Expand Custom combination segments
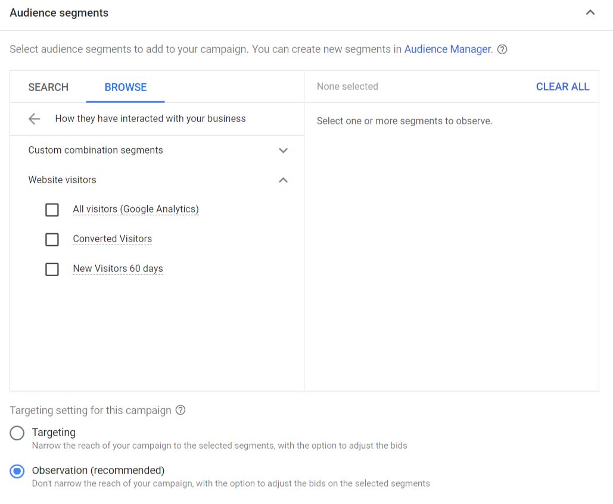Image resolution: width=613 pixels, height=504 pixels. point(284,151)
